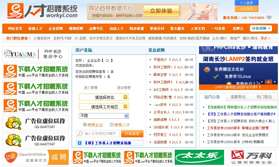Click the 开始搜索 button
This screenshot has width=279, height=167.
point(132,134)
